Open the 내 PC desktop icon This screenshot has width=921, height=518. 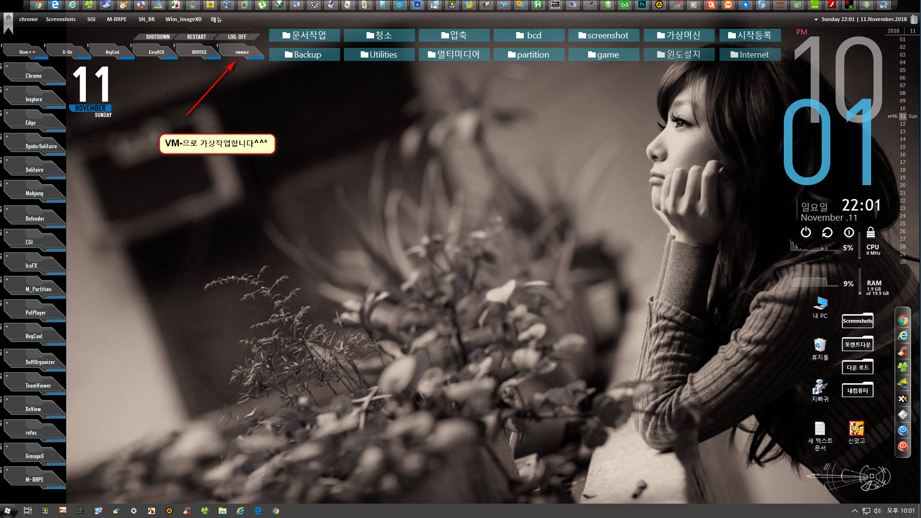[x=820, y=307]
